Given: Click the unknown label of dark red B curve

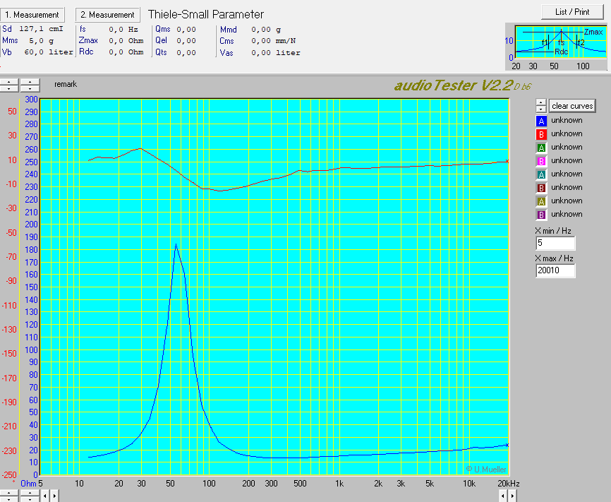Looking at the screenshot, I should pos(567,187).
